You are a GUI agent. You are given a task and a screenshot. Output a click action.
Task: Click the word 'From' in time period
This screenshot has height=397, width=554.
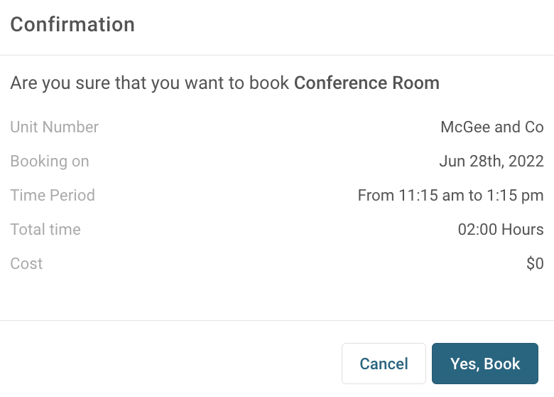(x=376, y=196)
